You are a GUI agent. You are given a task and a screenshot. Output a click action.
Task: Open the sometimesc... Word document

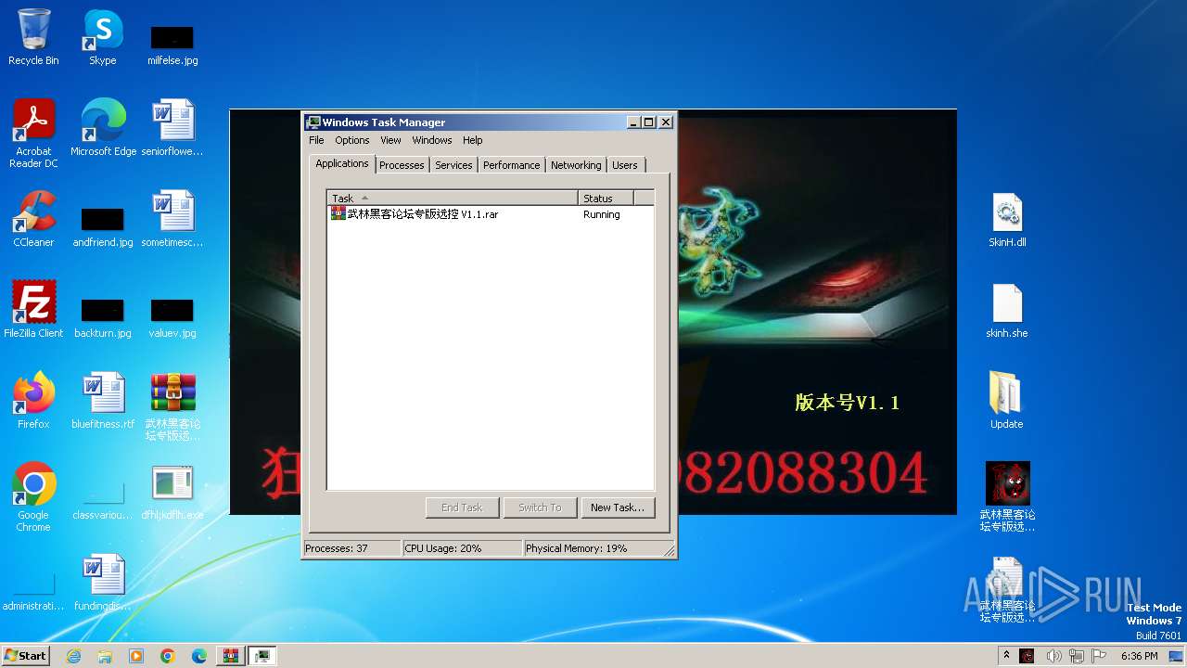[172, 218]
